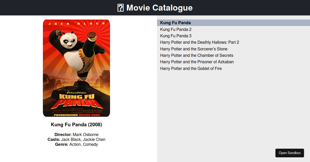Click the director name Mark Osborne
This screenshot has width=310, height=162.
coord(86,134)
